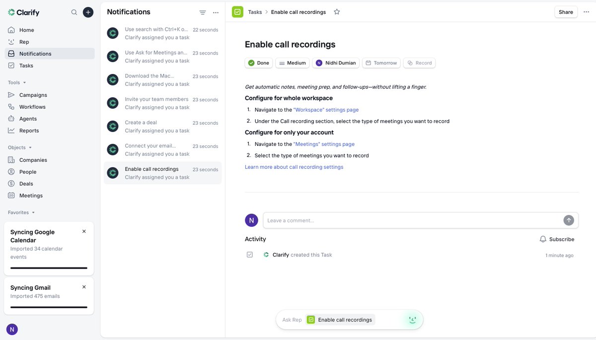Change the Done status dropdown

(x=259, y=63)
